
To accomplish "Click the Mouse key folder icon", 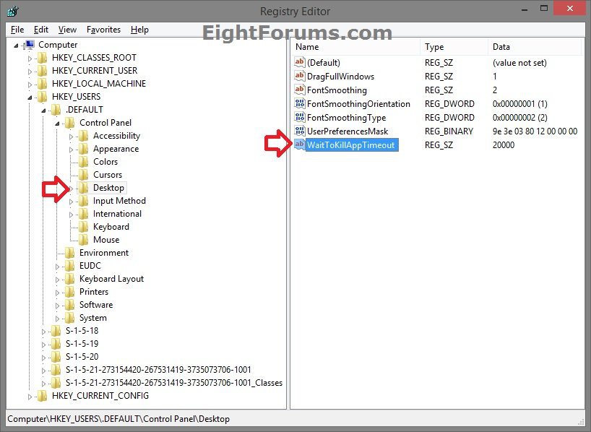I will click(x=84, y=240).
